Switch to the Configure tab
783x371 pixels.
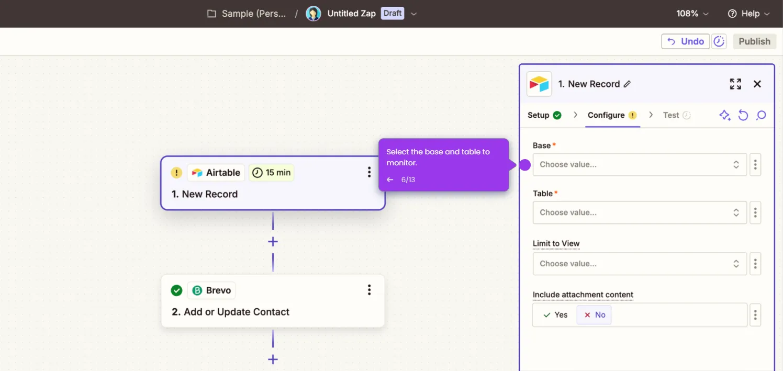pyautogui.click(x=612, y=115)
